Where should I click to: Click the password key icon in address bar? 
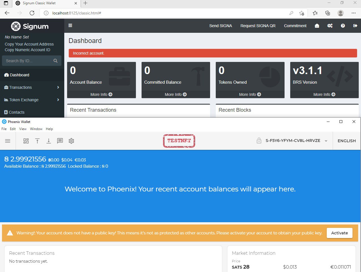click(291, 13)
